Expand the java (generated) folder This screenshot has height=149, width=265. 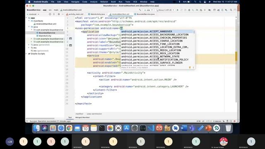[x=29, y=45]
